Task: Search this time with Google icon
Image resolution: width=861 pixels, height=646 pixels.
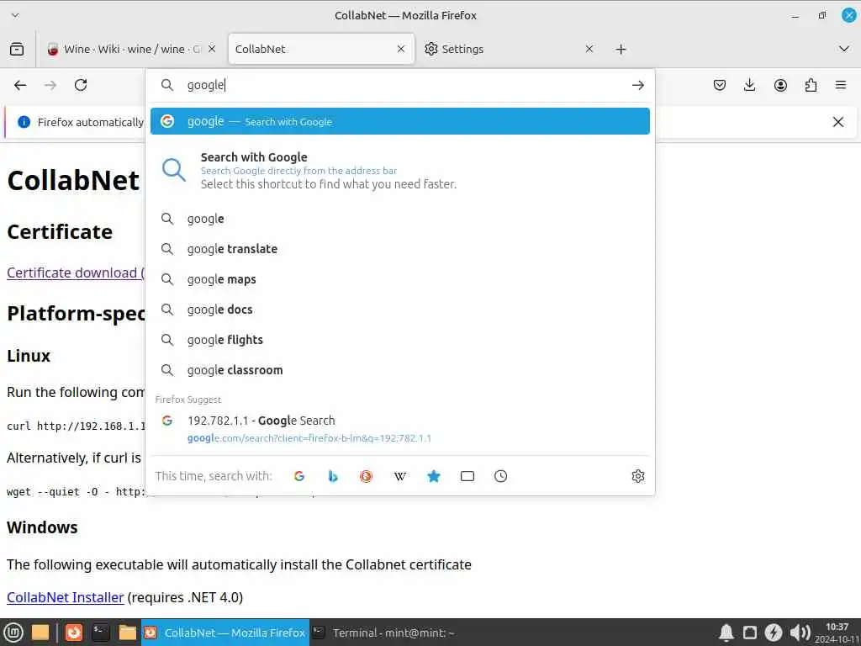Action: [299, 476]
